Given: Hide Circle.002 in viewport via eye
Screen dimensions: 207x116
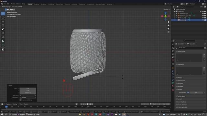Looking at the screenshot, I should (203, 20).
